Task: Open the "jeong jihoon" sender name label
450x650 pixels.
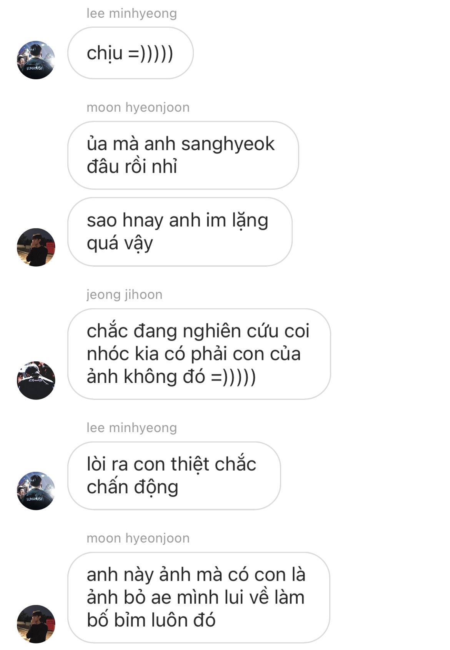Action: click(125, 295)
